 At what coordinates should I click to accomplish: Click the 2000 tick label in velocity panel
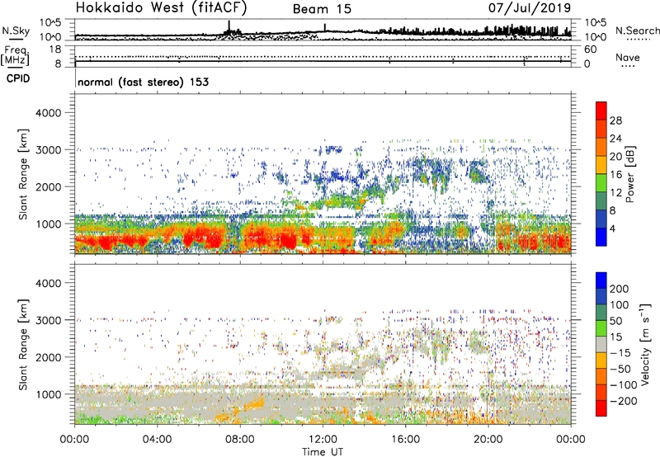49,357
